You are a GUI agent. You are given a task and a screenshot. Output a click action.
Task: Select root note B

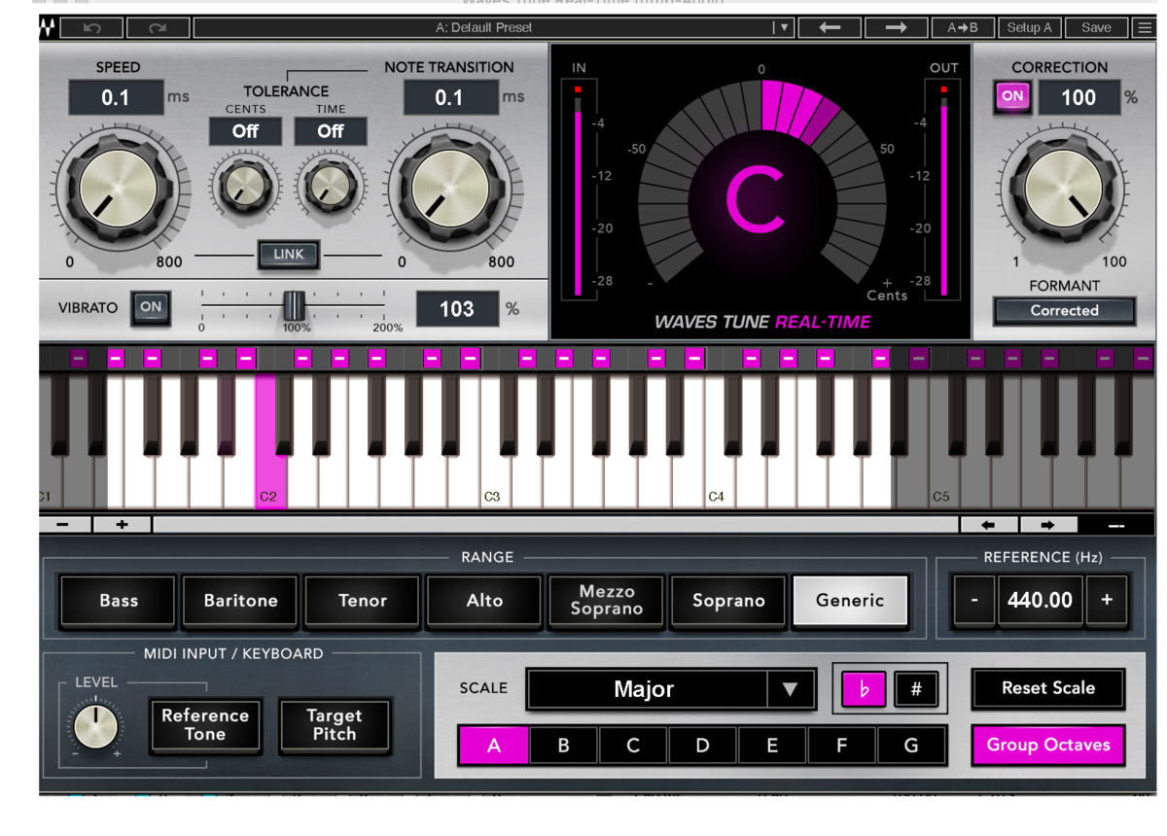click(x=563, y=747)
